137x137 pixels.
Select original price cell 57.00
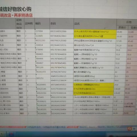pos(122,41)
